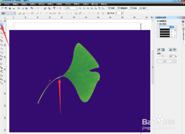Select the Pick tool in toolbox
The image size is (185, 134).
(x=1, y=21)
